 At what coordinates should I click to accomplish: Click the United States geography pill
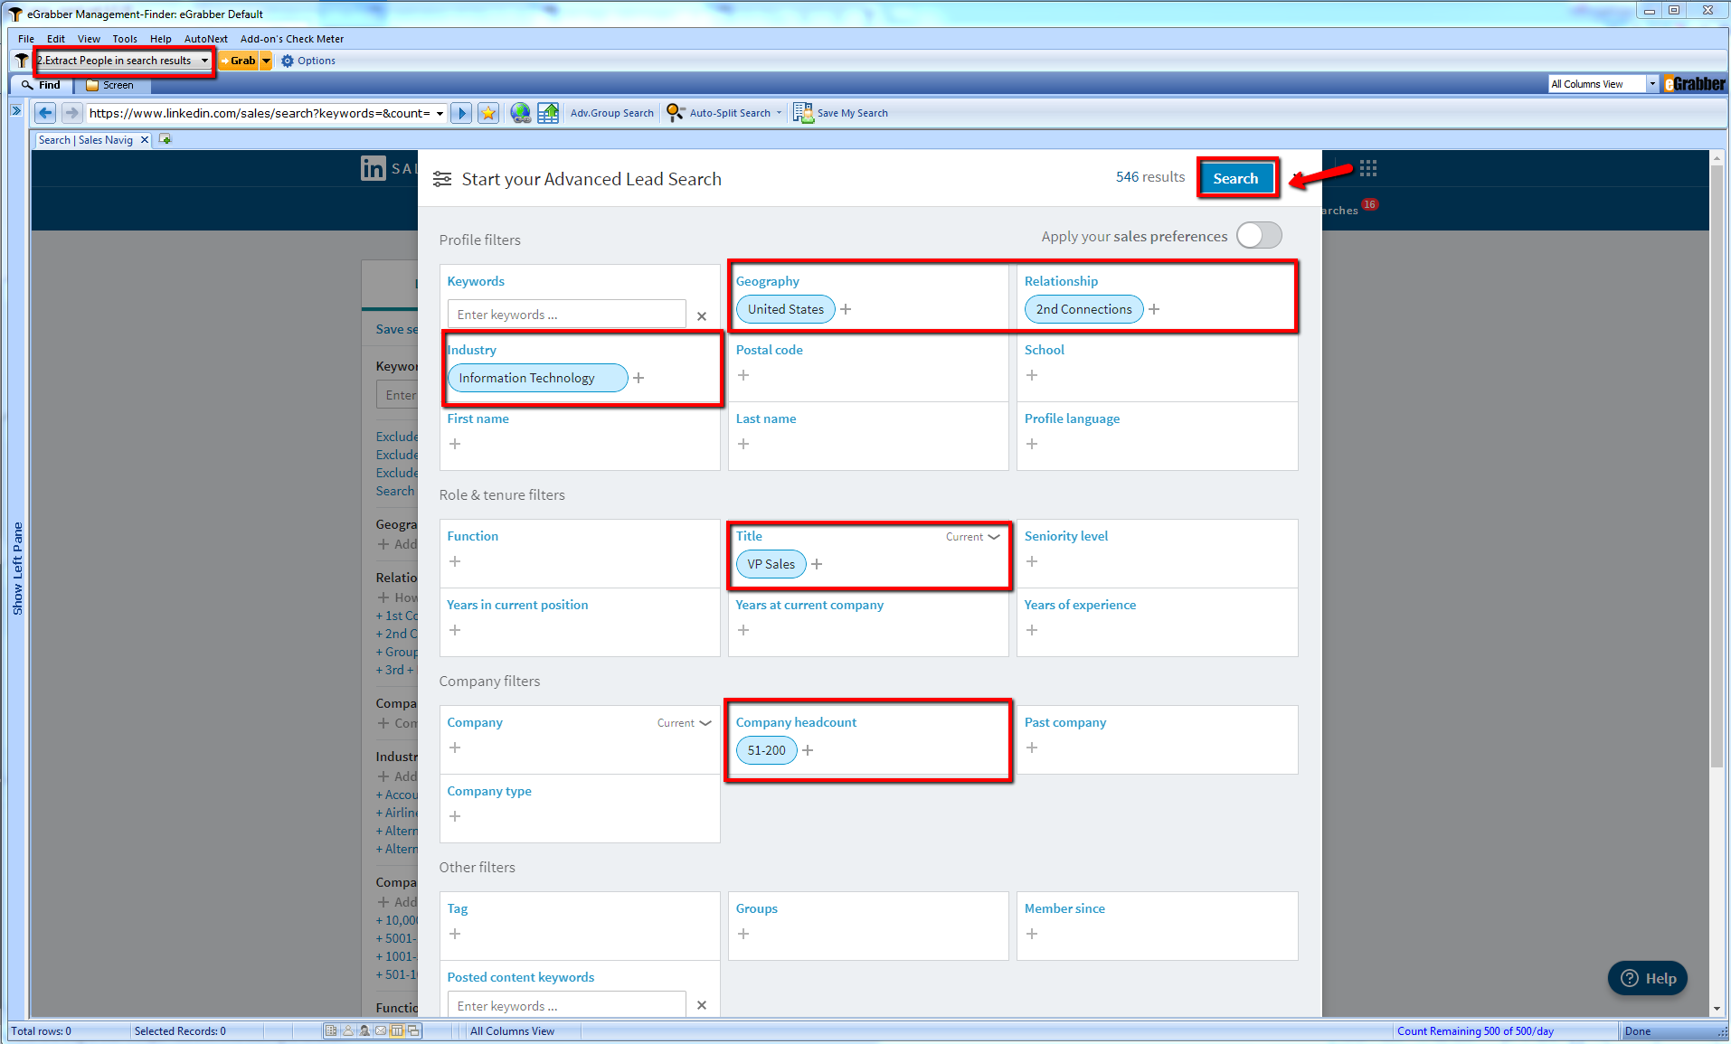tap(786, 309)
